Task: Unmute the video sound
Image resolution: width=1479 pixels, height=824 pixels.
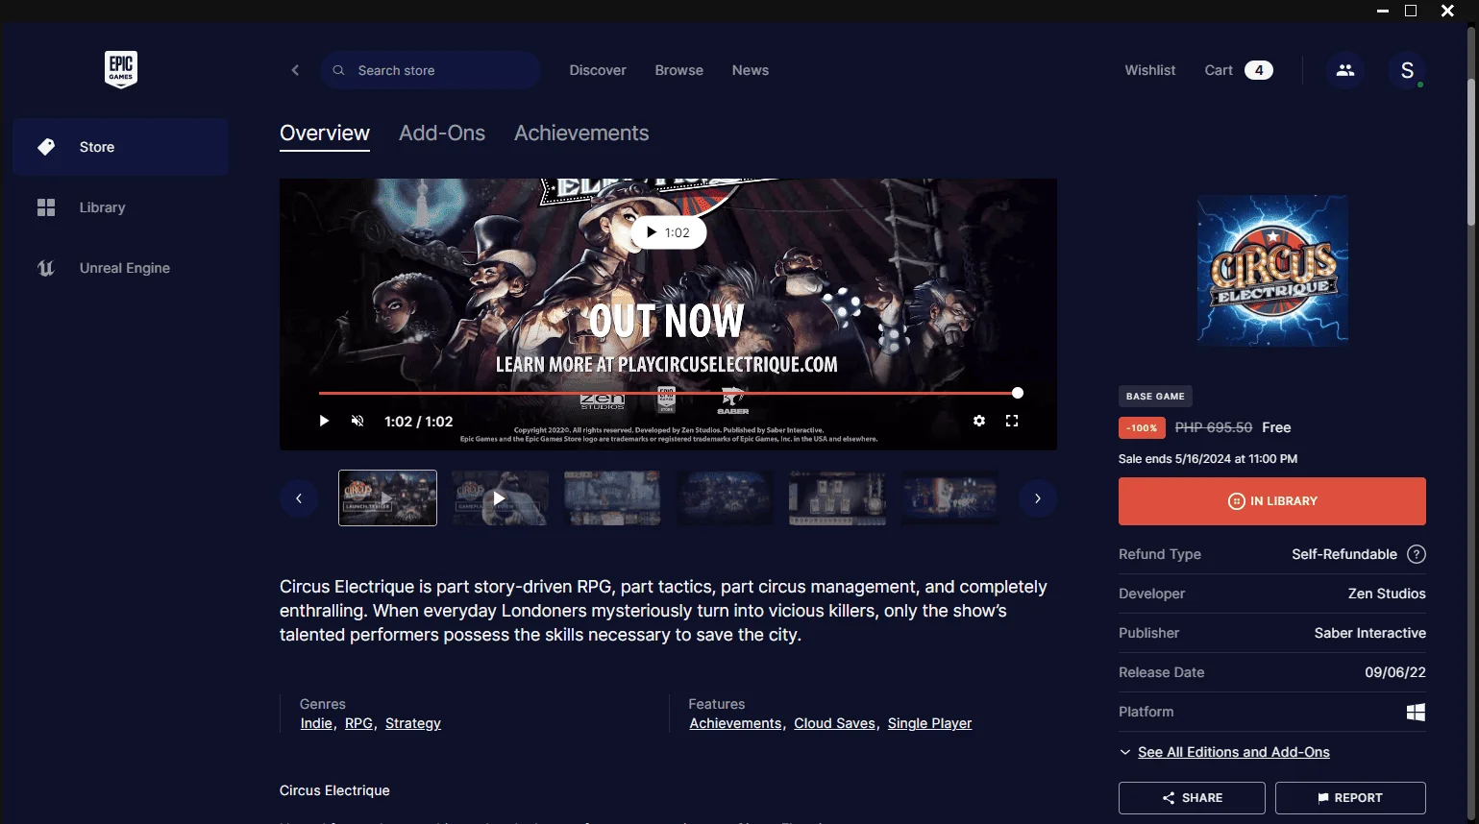Action: click(357, 421)
